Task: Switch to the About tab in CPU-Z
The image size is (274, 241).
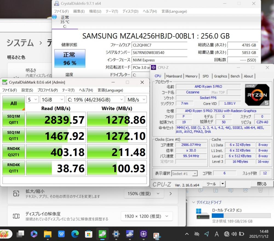Action: click(248, 76)
